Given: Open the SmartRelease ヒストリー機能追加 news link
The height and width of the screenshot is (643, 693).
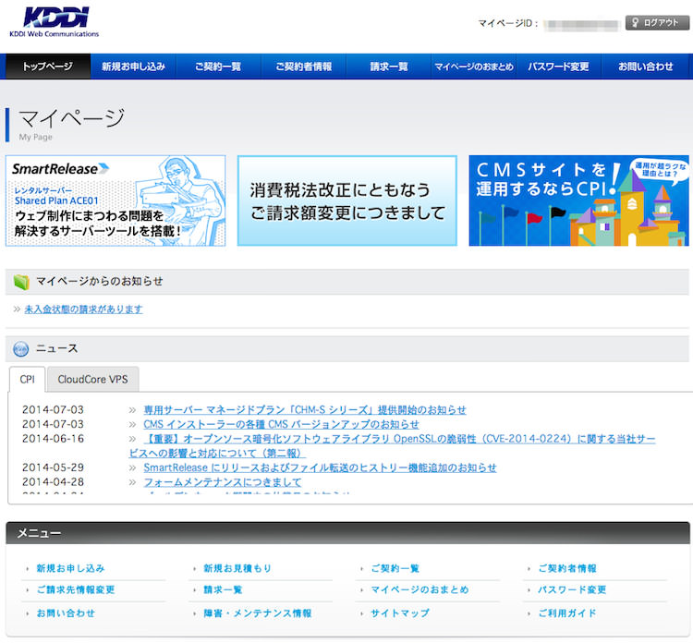Looking at the screenshot, I should [x=320, y=468].
